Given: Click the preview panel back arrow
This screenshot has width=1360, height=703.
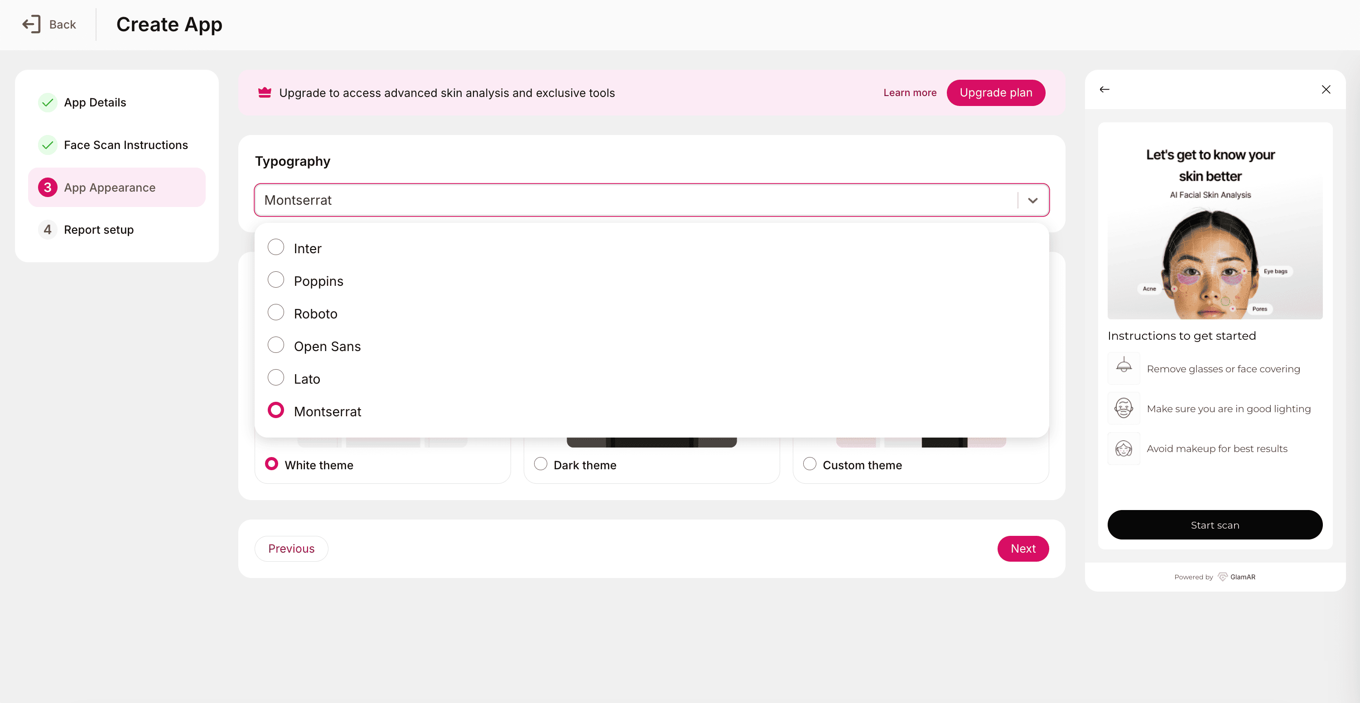Looking at the screenshot, I should click(x=1104, y=89).
